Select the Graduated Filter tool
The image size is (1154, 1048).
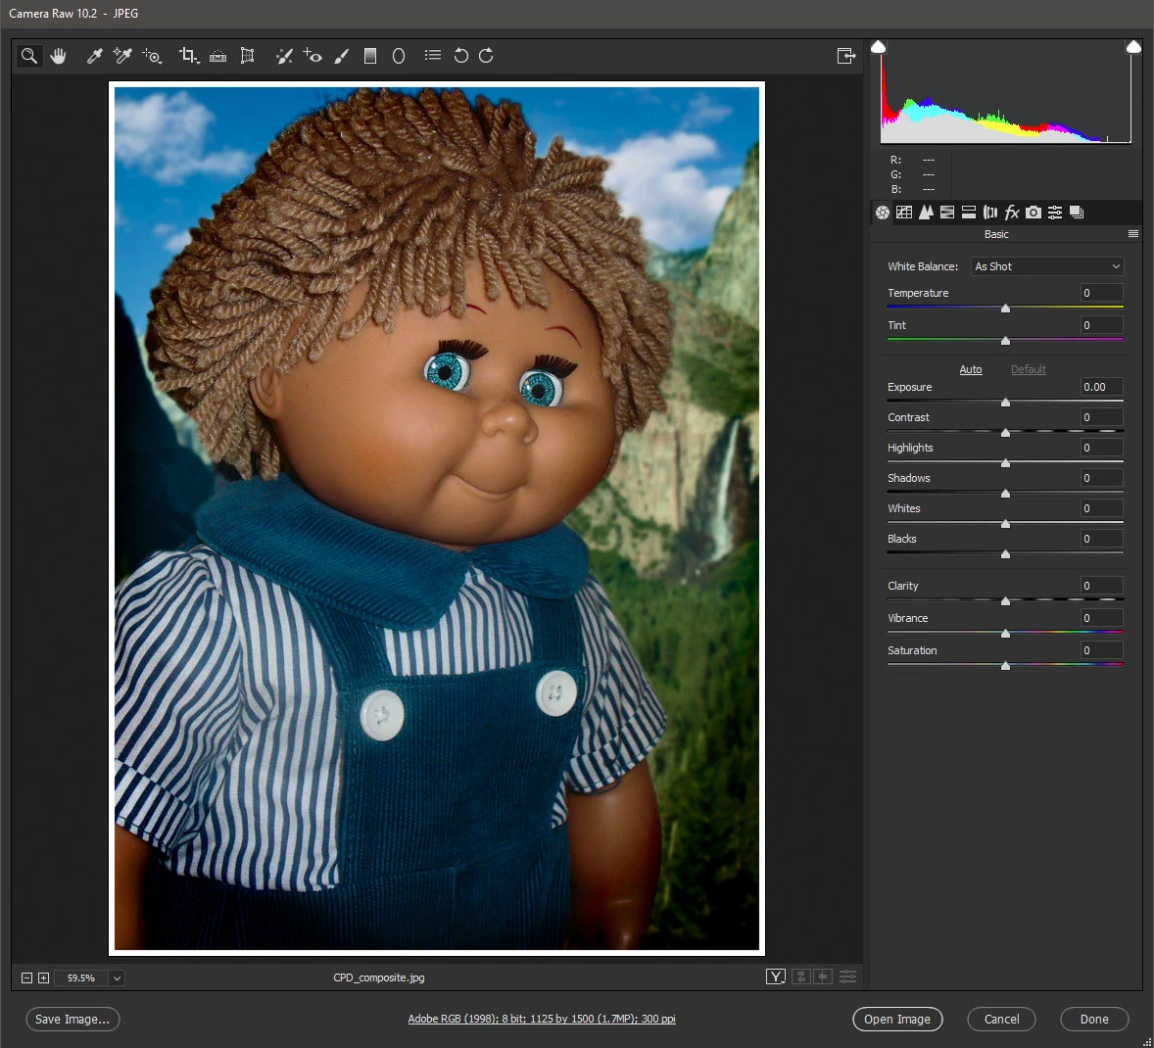(x=370, y=56)
